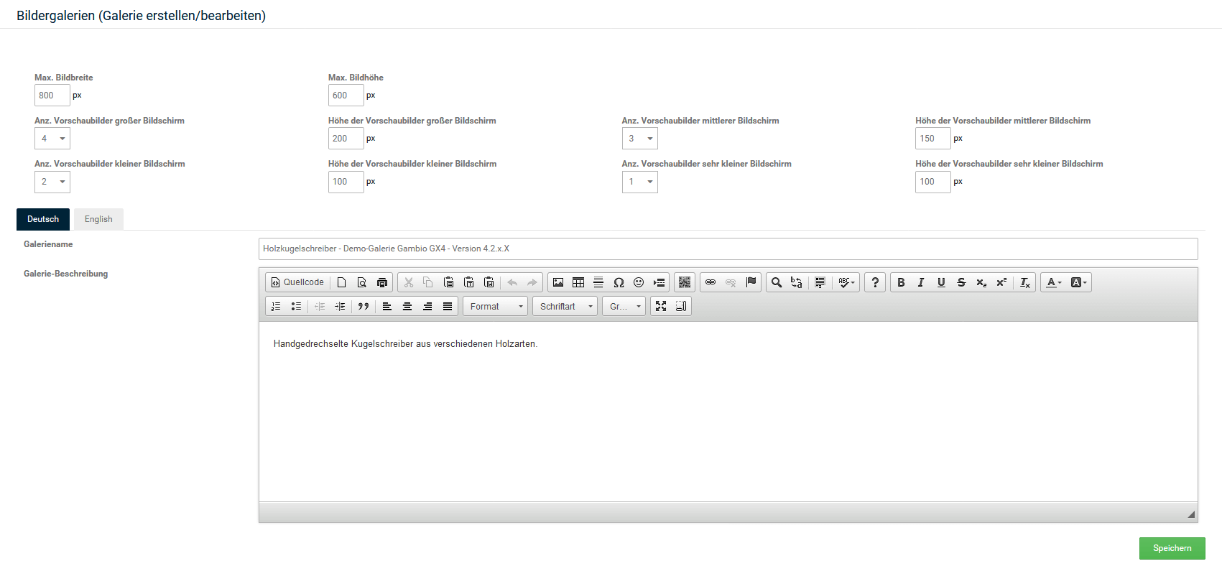
Task: Insert an anchor using the flag icon
Action: [x=751, y=282]
